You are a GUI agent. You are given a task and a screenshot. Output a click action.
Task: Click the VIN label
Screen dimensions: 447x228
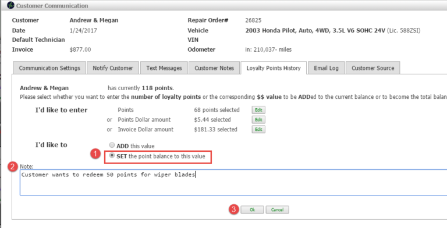tap(193, 40)
